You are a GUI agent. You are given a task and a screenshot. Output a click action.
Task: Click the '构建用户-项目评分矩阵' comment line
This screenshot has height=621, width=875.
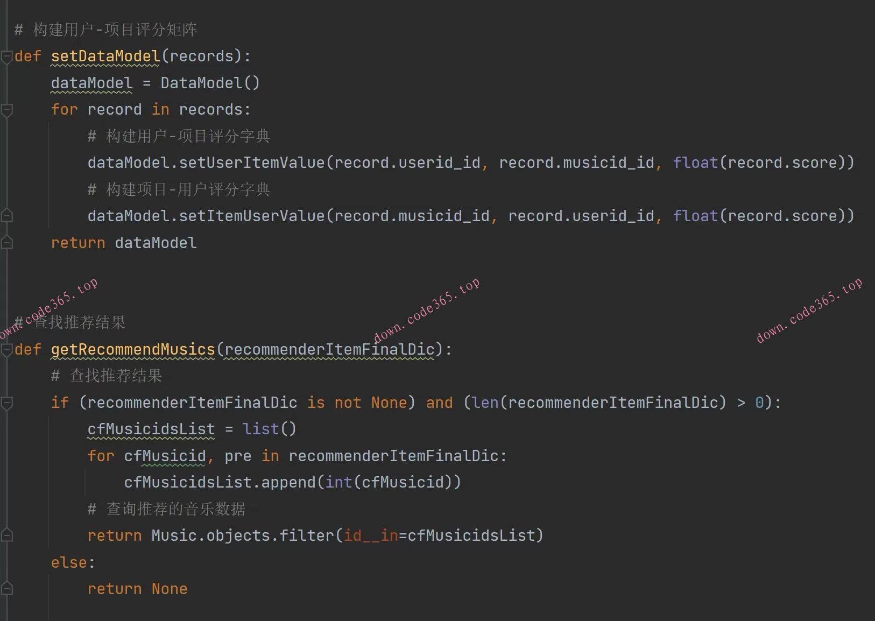pos(115,30)
